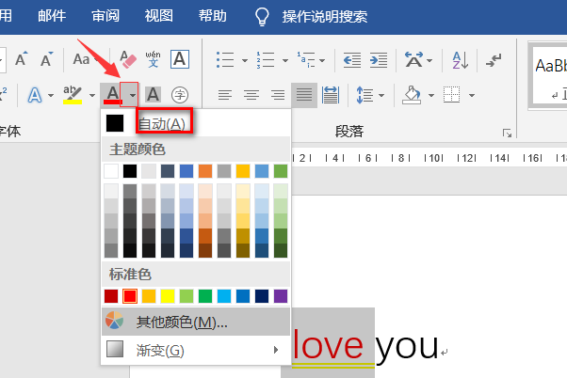Apply Character Border to text

click(180, 59)
